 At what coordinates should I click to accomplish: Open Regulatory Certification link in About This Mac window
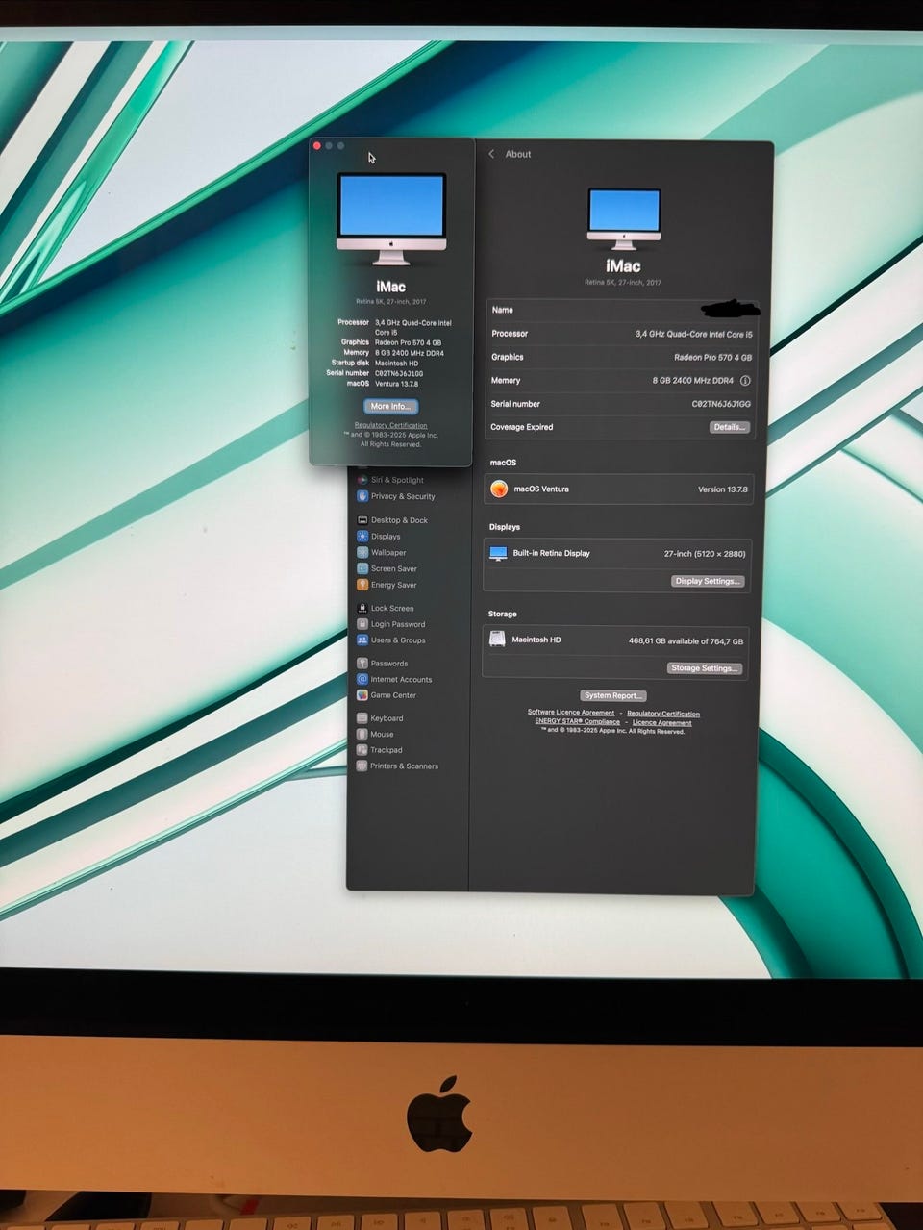point(390,425)
